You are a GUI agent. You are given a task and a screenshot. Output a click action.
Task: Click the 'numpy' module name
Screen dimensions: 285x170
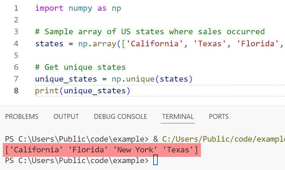(80, 8)
